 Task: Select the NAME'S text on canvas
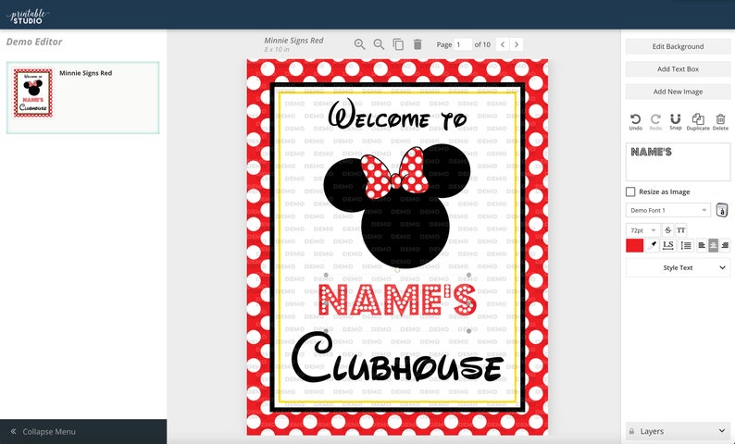pyautogui.click(x=397, y=301)
